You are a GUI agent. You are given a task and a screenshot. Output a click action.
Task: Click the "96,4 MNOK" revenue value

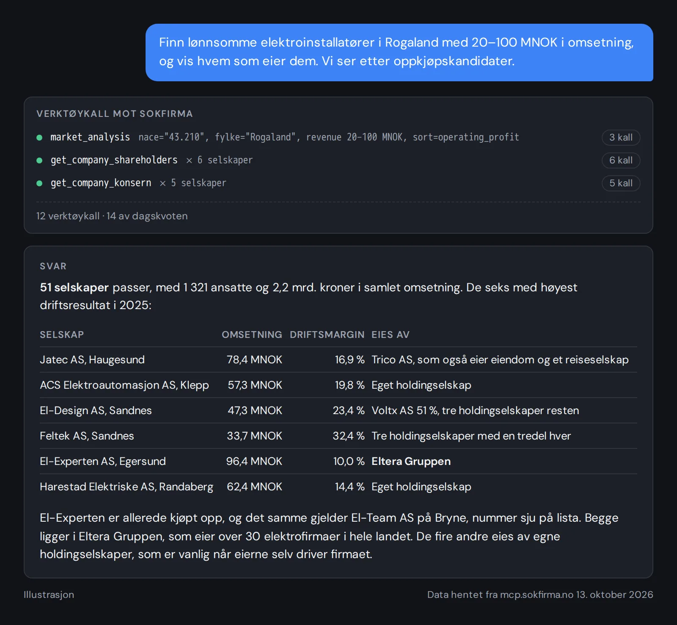(x=254, y=461)
